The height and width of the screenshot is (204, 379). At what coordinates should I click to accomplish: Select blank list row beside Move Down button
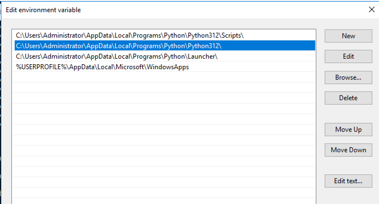164,151
